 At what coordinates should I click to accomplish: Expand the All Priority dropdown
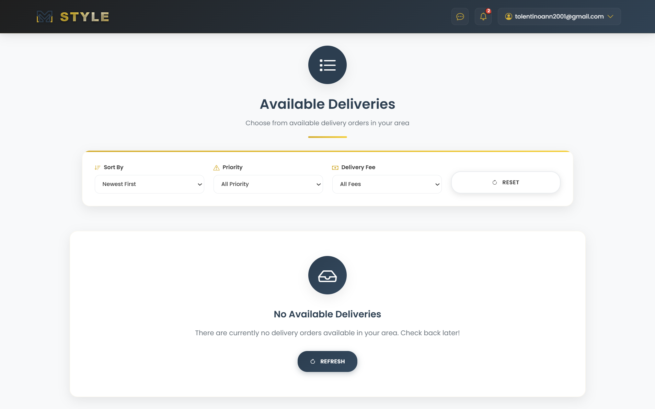click(268, 184)
